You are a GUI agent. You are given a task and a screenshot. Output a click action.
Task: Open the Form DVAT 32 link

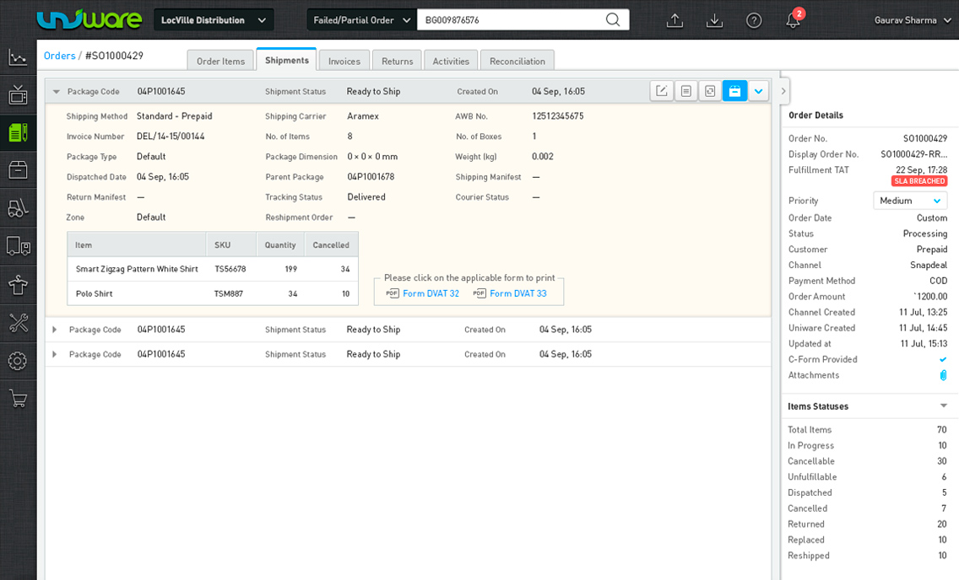[x=431, y=293]
